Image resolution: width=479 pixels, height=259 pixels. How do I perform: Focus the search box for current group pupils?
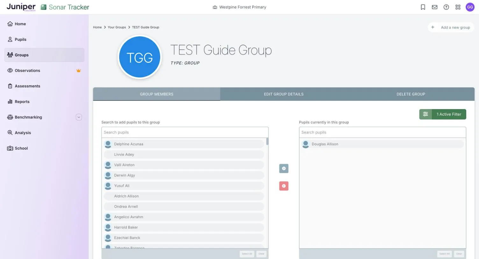click(x=382, y=132)
